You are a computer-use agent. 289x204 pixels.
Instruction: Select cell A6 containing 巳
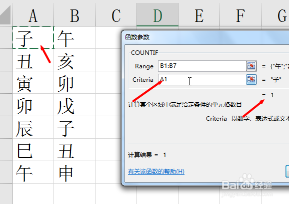[33, 150]
